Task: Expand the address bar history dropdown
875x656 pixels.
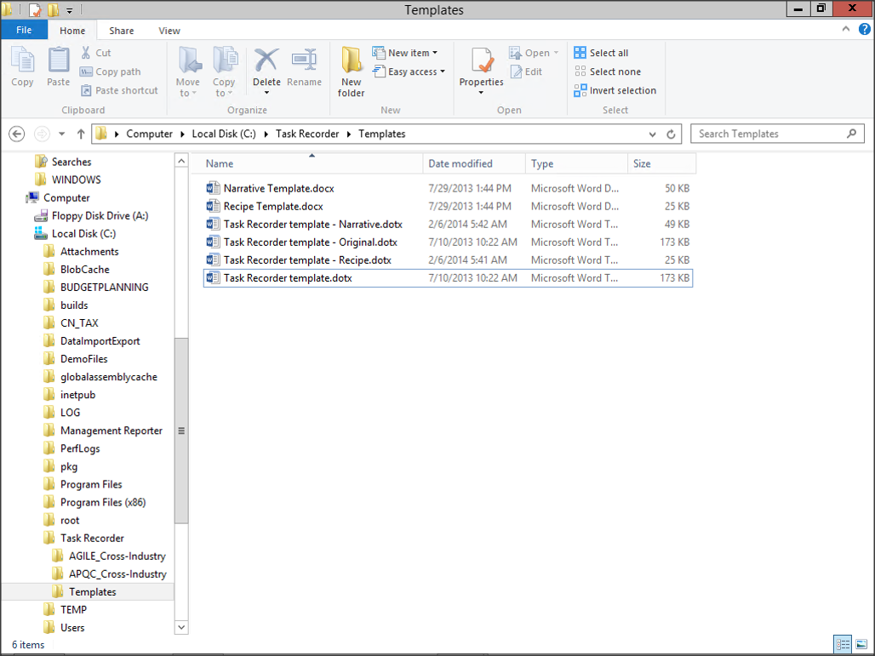Action: click(653, 134)
